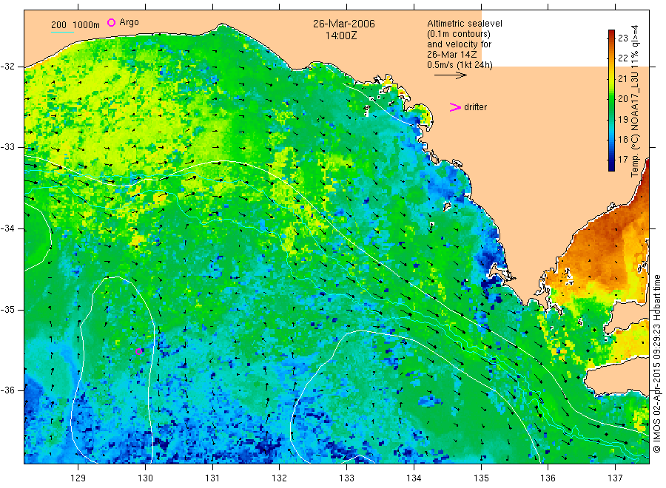Click the 'Argo' legend label
The height and width of the screenshot is (488, 666).
(x=129, y=22)
